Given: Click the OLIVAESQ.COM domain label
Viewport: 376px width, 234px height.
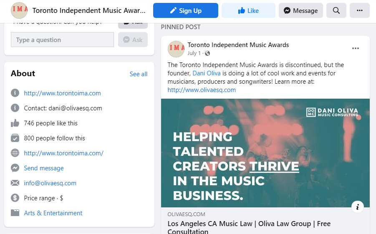Looking at the screenshot, I should point(186,214).
